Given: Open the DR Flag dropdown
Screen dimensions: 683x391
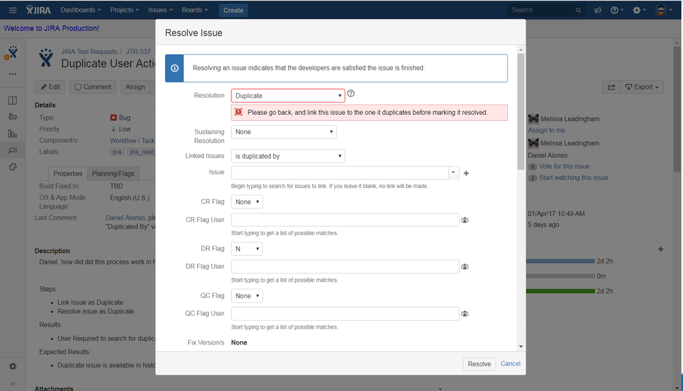Looking at the screenshot, I should tap(246, 249).
